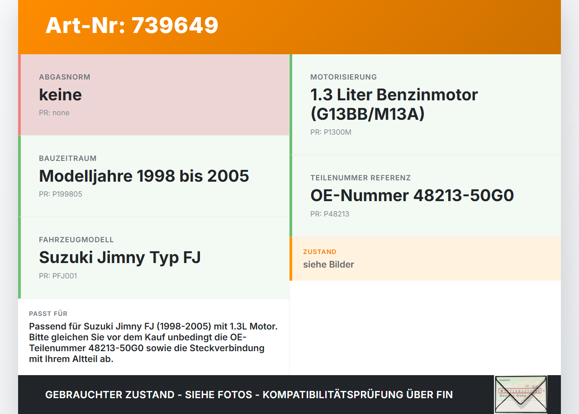Image resolution: width=579 pixels, height=414 pixels.
Task: Click the 'PR: PFJ001' code
Action: pyautogui.click(x=58, y=276)
